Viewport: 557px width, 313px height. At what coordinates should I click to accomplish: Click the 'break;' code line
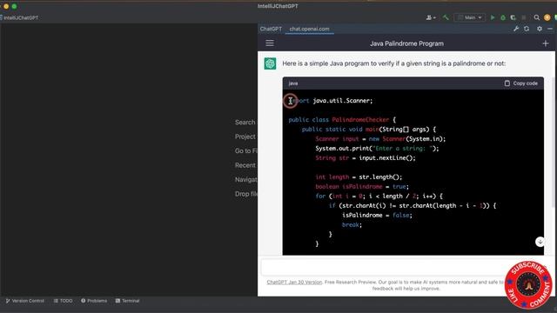[352, 224]
